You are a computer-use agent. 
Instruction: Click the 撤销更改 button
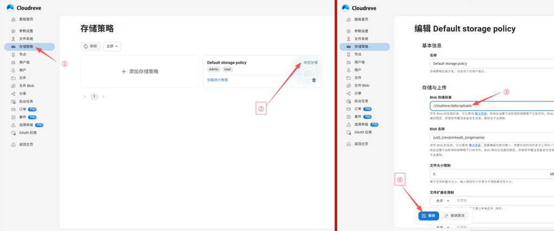tap(454, 216)
